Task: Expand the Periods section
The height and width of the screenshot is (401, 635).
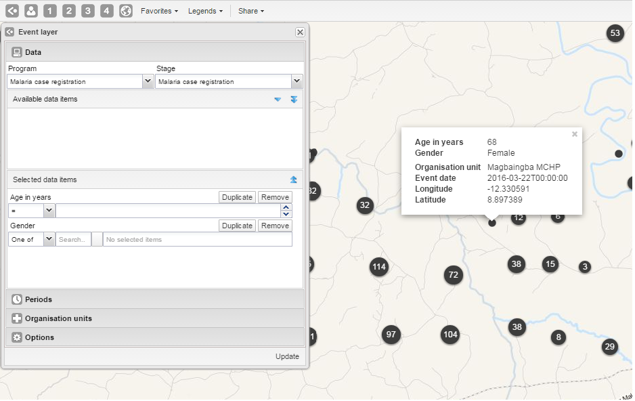Action: 39,299
